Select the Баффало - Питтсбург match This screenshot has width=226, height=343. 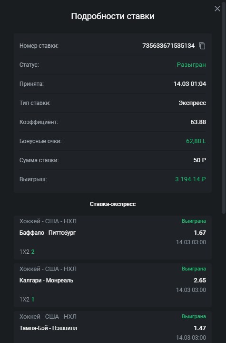[48, 232]
